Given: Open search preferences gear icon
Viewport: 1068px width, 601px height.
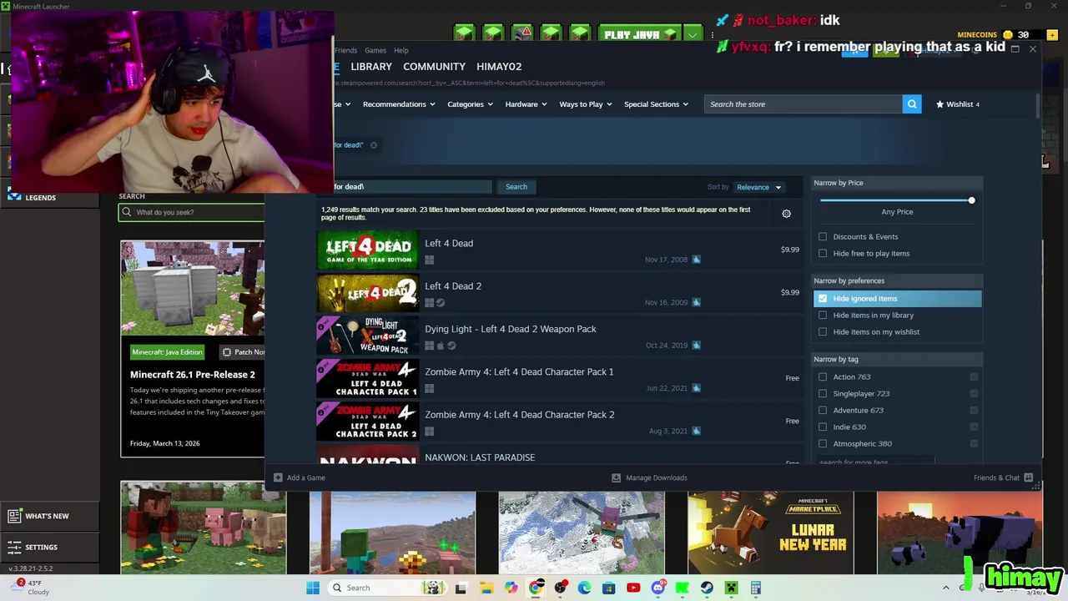Looking at the screenshot, I should pos(786,214).
